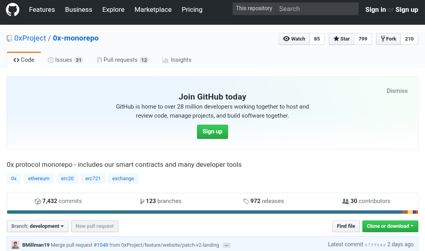The height and width of the screenshot is (251, 425).
Task: Select the Code tab
Action: tap(24, 60)
